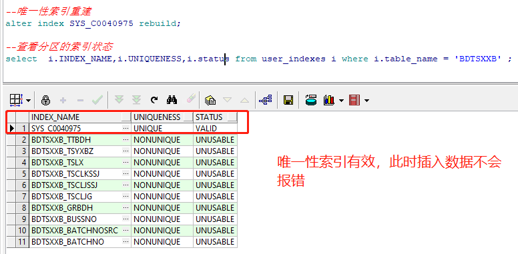Click the save floppy disk icon

[x=288, y=100]
